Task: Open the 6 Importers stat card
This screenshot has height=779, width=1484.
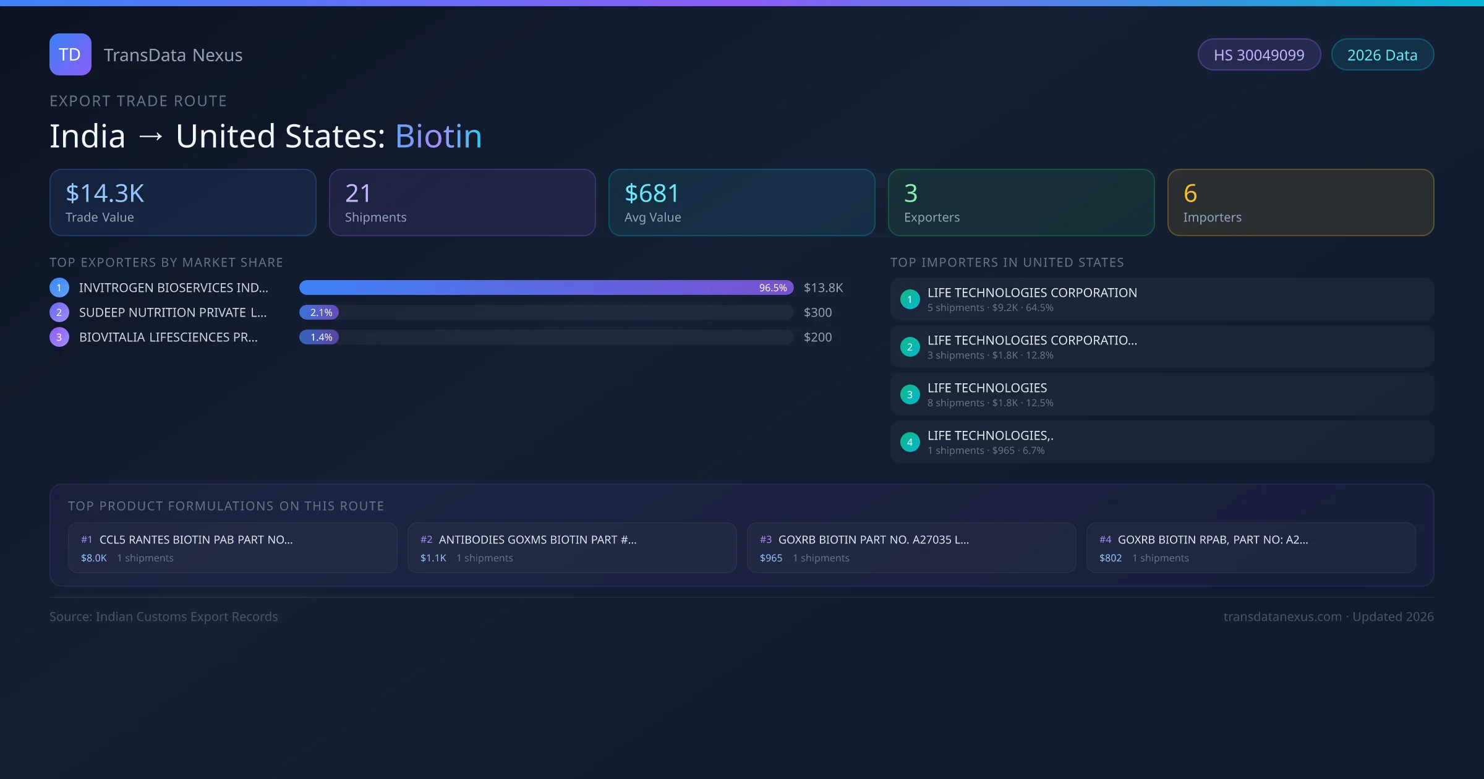Action: click(1300, 203)
